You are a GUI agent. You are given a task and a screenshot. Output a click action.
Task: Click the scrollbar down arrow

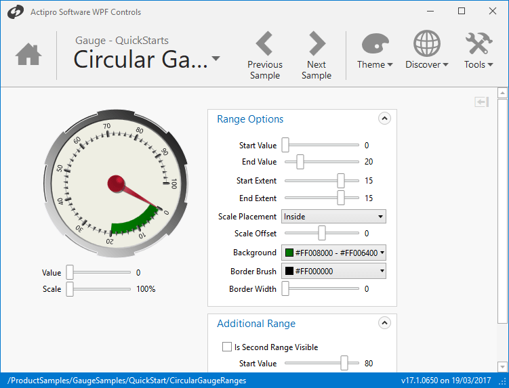click(502, 367)
